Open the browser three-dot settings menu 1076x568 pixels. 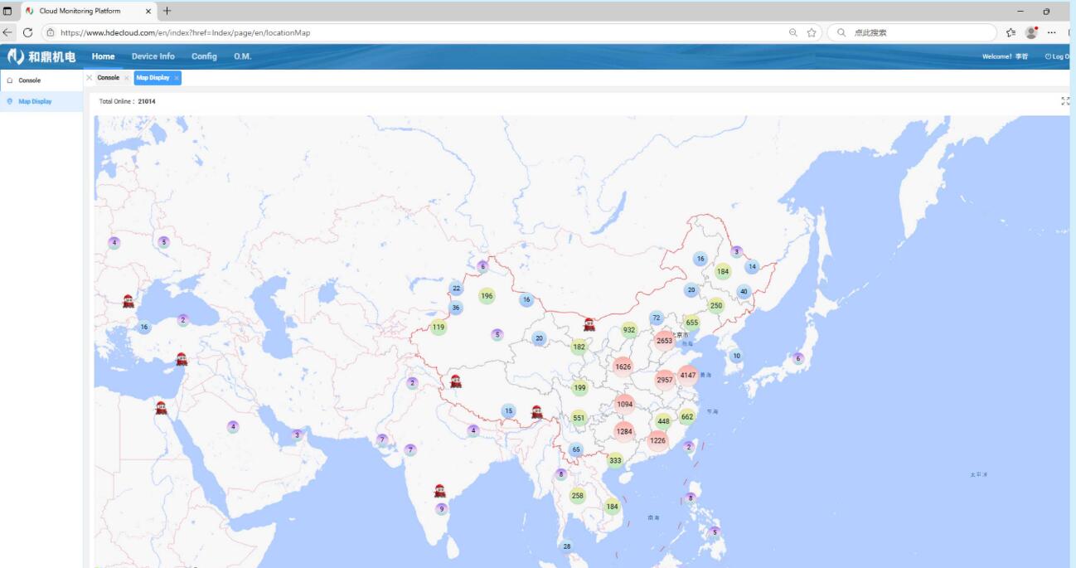[x=1051, y=32]
